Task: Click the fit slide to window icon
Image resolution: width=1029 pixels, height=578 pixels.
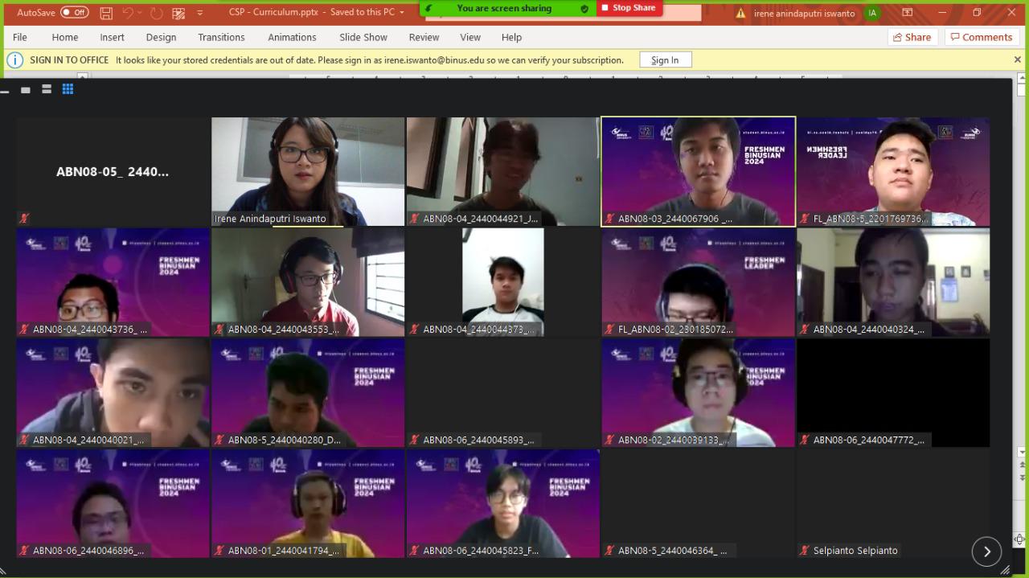Action: [1019, 540]
